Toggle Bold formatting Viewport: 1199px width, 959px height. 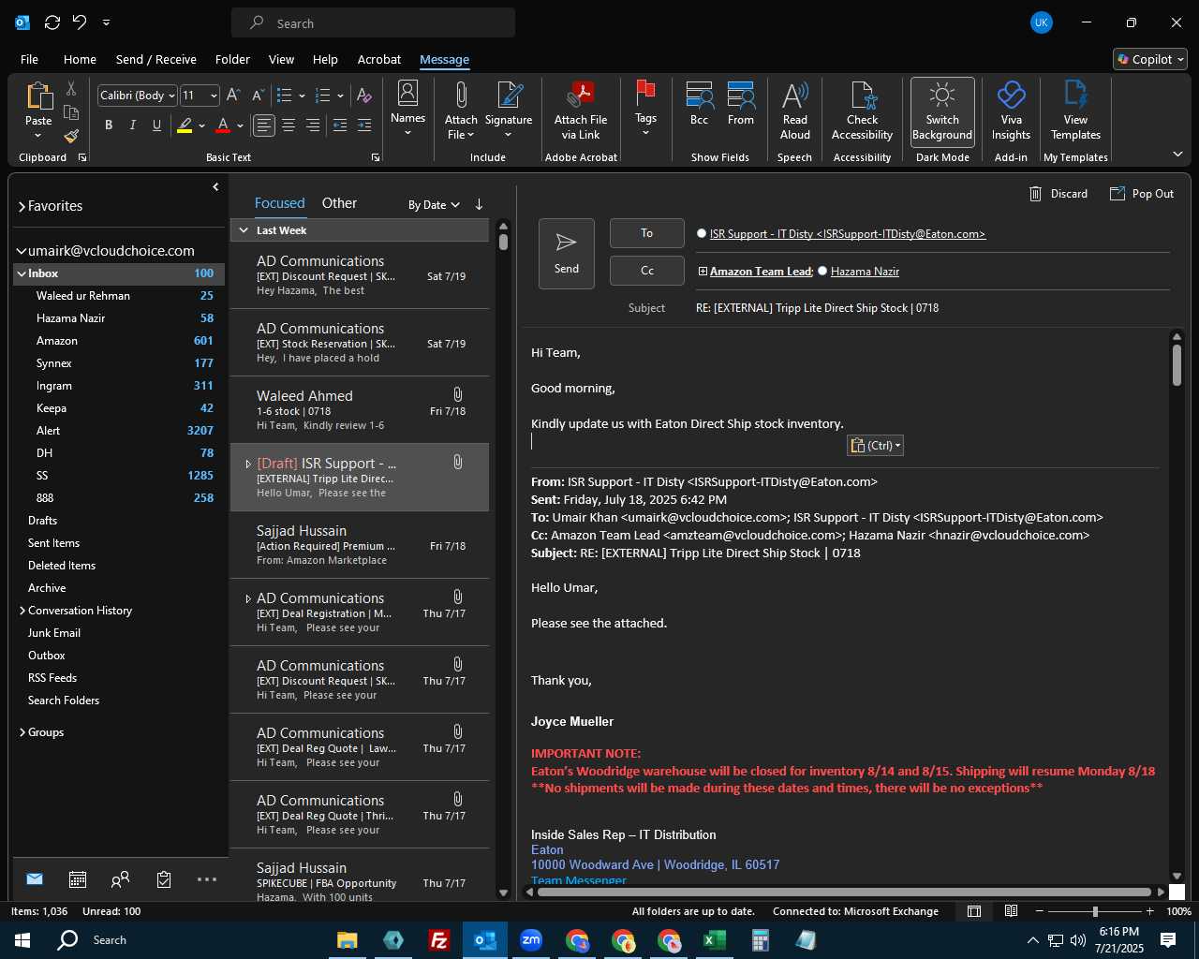point(109,125)
